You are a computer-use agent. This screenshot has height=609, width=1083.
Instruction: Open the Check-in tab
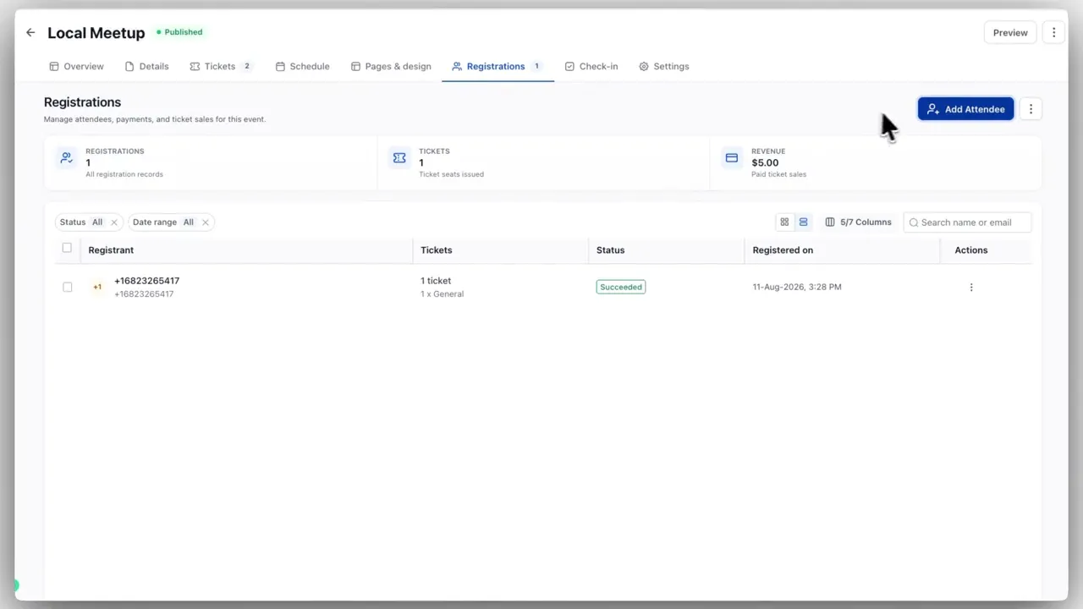pos(591,66)
